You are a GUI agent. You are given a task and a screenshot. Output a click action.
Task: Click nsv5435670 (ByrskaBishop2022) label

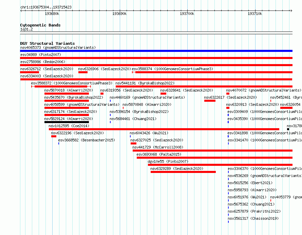(74, 97)
